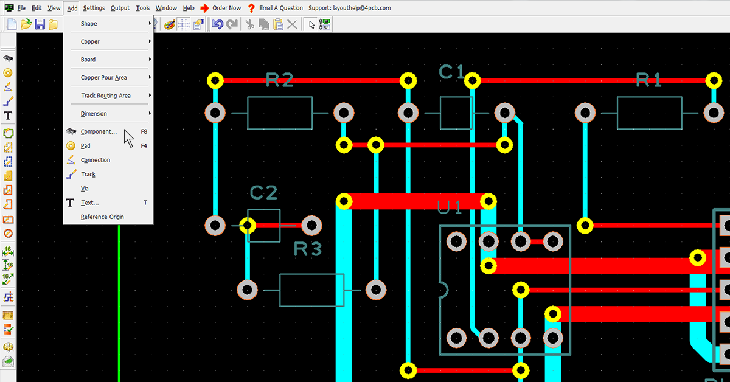Image resolution: width=730 pixels, height=382 pixels.
Task: Click the Paste icon in the toolbar
Action: pos(277,24)
